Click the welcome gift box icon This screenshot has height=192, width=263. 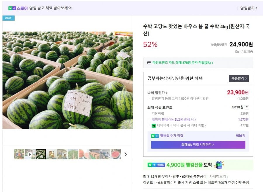pyautogui.click(x=219, y=165)
